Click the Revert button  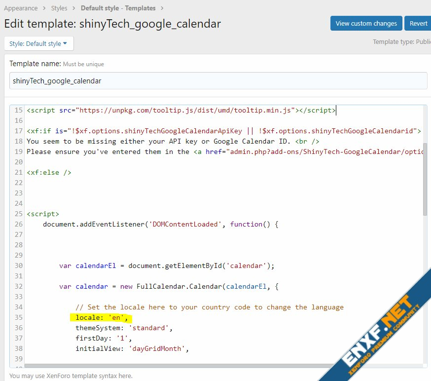pyautogui.click(x=418, y=23)
